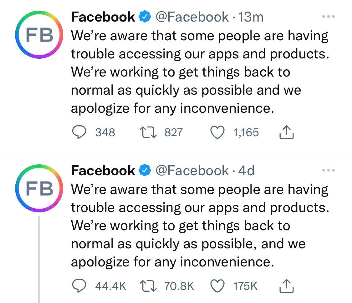Like the 4d tweet with 175K likes
Screen dimensions: 352x303
[x=217, y=286]
